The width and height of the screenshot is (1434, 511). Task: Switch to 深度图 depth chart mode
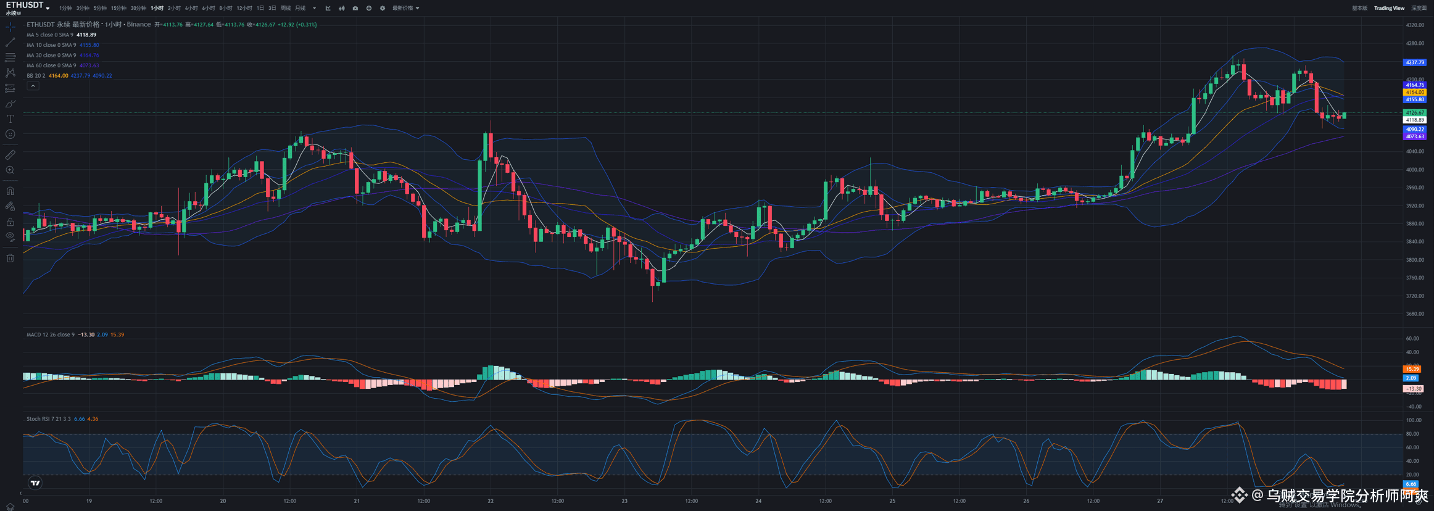(1419, 8)
